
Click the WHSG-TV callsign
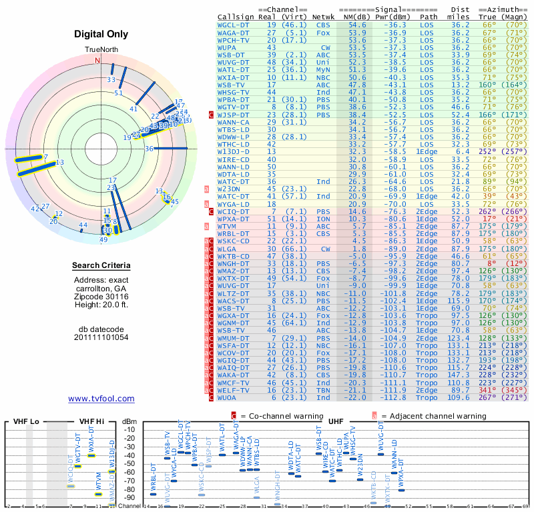coord(233,92)
